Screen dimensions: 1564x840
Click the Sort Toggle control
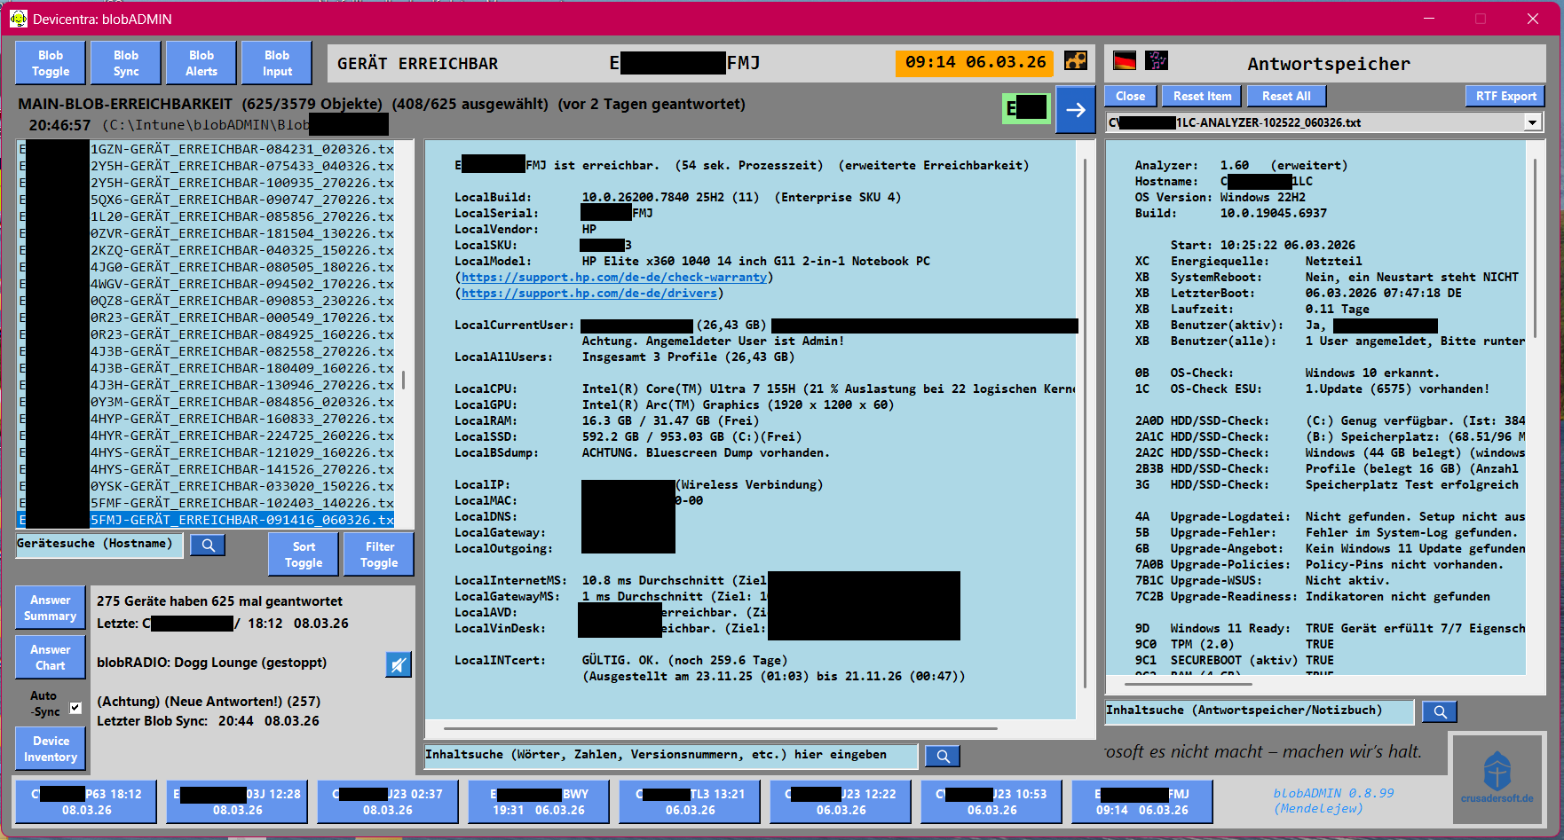click(x=303, y=553)
